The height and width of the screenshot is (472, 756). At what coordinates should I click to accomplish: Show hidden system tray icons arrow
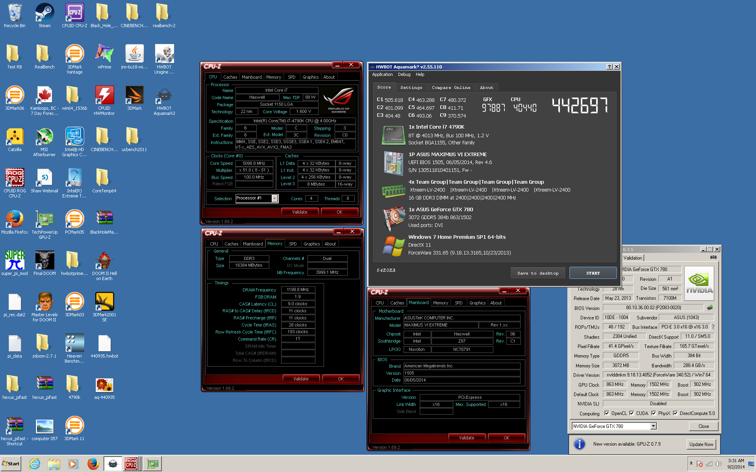point(691,464)
